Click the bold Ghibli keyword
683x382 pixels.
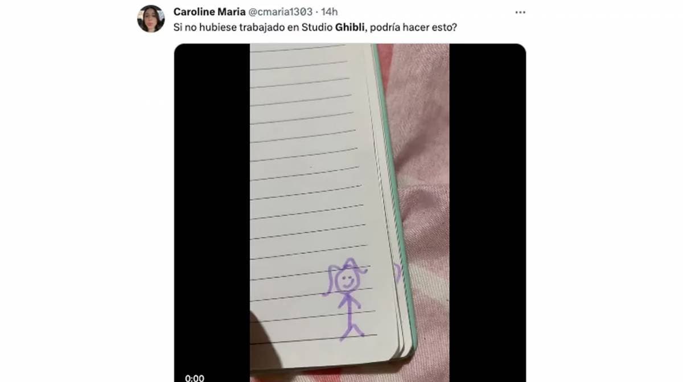point(350,26)
